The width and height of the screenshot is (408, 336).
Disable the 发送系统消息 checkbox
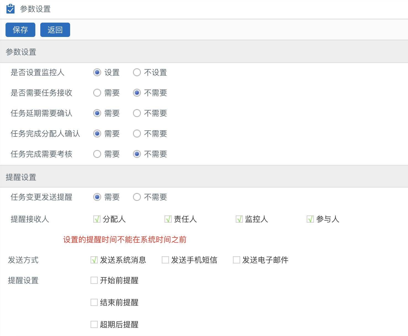point(94,260)
